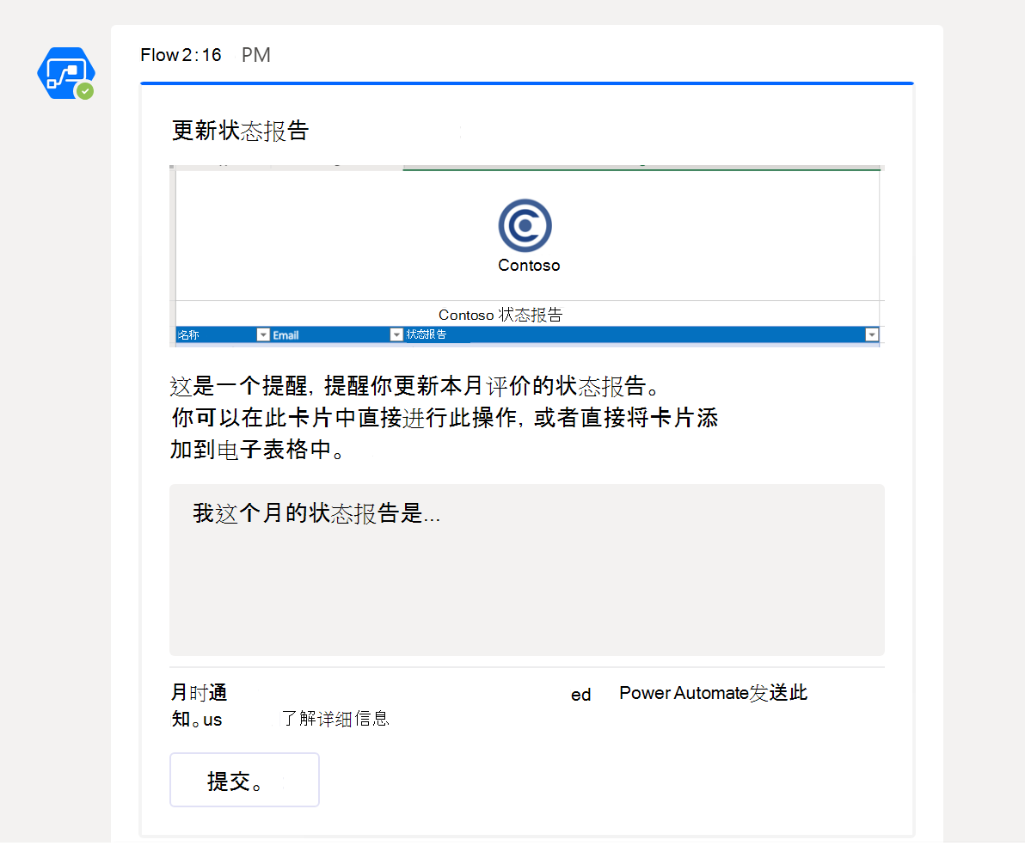Open the Email column filter dropdown
This screenshot has height=846, width=1025.
(396, 334)
